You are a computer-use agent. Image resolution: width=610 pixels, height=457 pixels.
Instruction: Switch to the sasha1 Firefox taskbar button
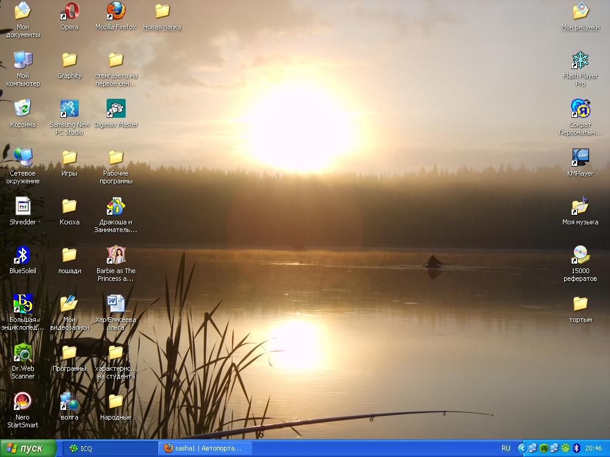coord(206,448)
